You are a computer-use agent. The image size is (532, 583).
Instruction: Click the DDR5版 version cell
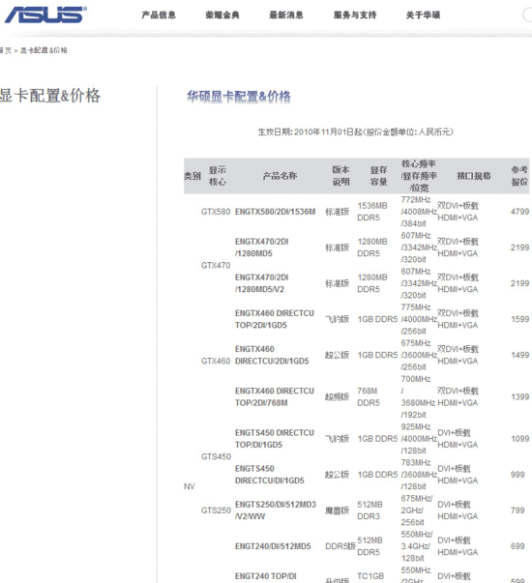coord(340,546)
